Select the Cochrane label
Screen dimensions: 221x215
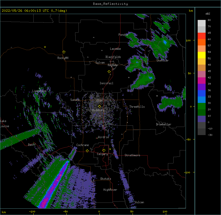tap(83, 145)
